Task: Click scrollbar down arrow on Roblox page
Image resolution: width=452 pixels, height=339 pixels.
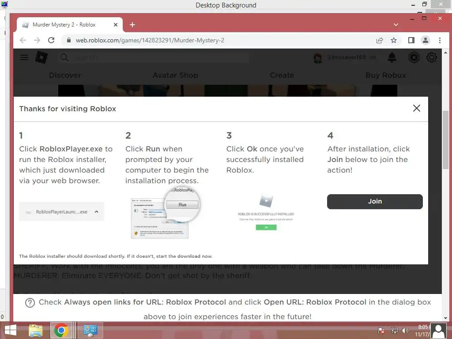Action: pos(446,318)
